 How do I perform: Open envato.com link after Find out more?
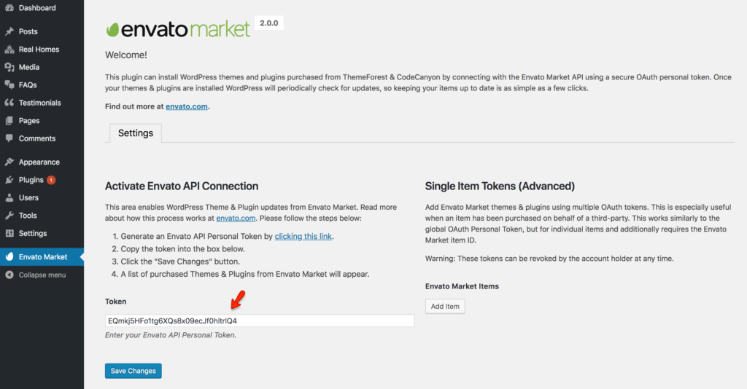(x=186, y=106)
